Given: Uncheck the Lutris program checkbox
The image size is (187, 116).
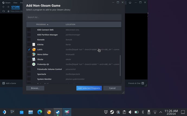Looking at the screenshot, I should 29,50.
